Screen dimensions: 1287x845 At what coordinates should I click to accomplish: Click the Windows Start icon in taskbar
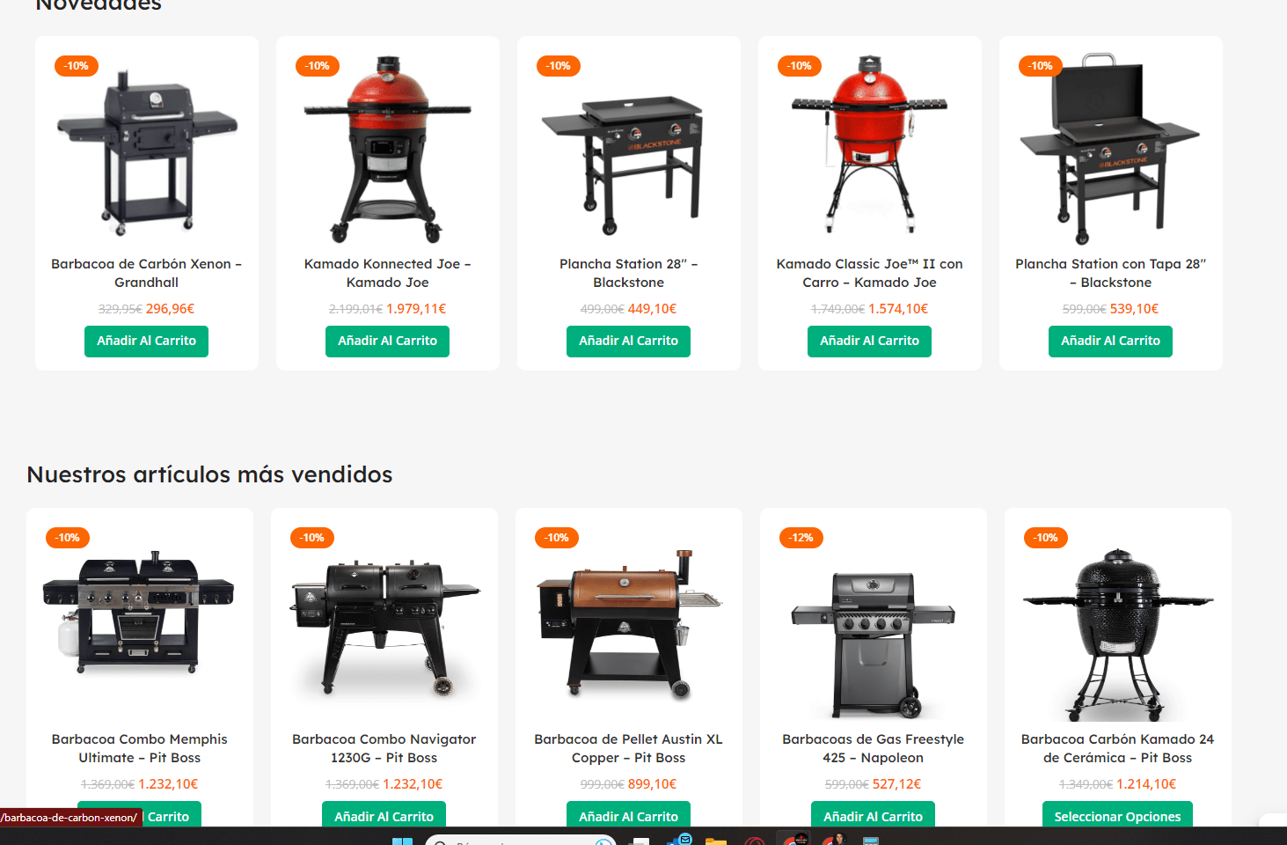point(402,841)
